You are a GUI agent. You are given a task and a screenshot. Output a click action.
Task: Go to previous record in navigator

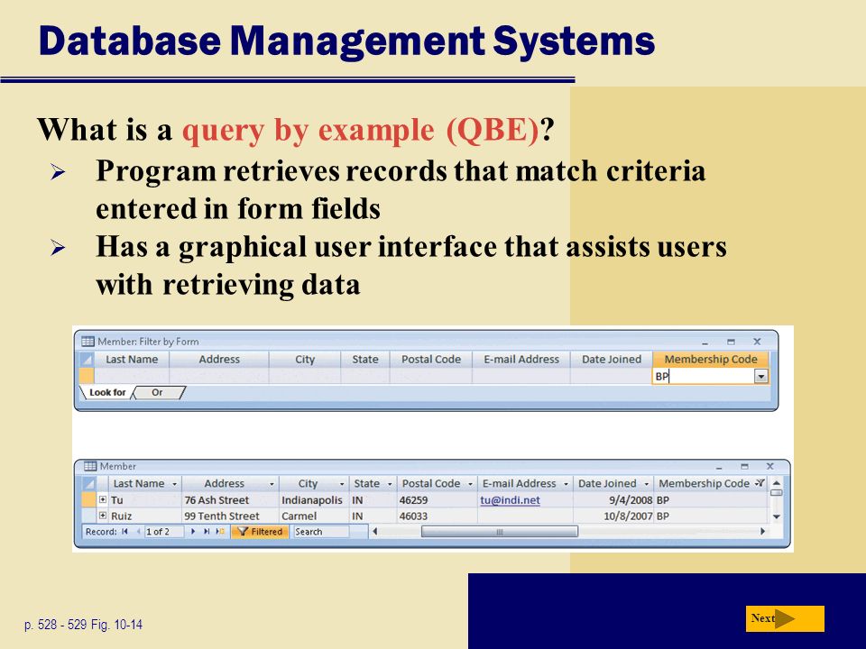[x=138, y=532]
